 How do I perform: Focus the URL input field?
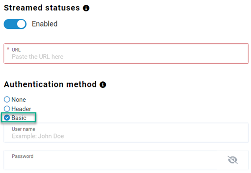tap(126, 53)
